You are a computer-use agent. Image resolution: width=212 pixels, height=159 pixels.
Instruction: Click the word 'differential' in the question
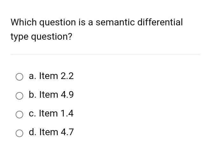[160, 22]
